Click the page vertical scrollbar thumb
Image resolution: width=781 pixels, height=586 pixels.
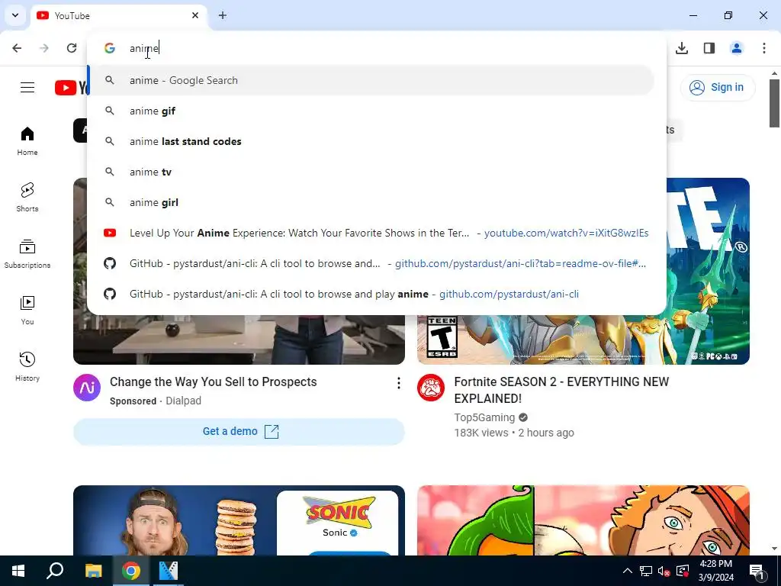774,103
